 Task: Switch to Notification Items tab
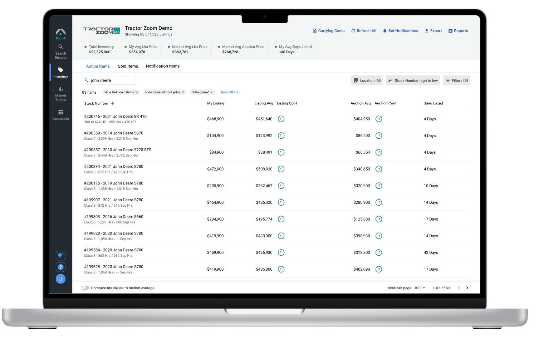coord(163,66)
